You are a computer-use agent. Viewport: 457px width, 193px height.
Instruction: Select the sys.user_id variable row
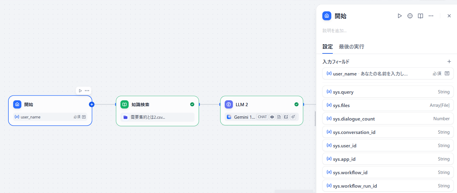[388, 146]
